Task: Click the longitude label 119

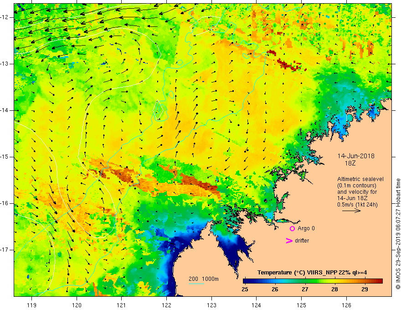Action: pos(32,305)
